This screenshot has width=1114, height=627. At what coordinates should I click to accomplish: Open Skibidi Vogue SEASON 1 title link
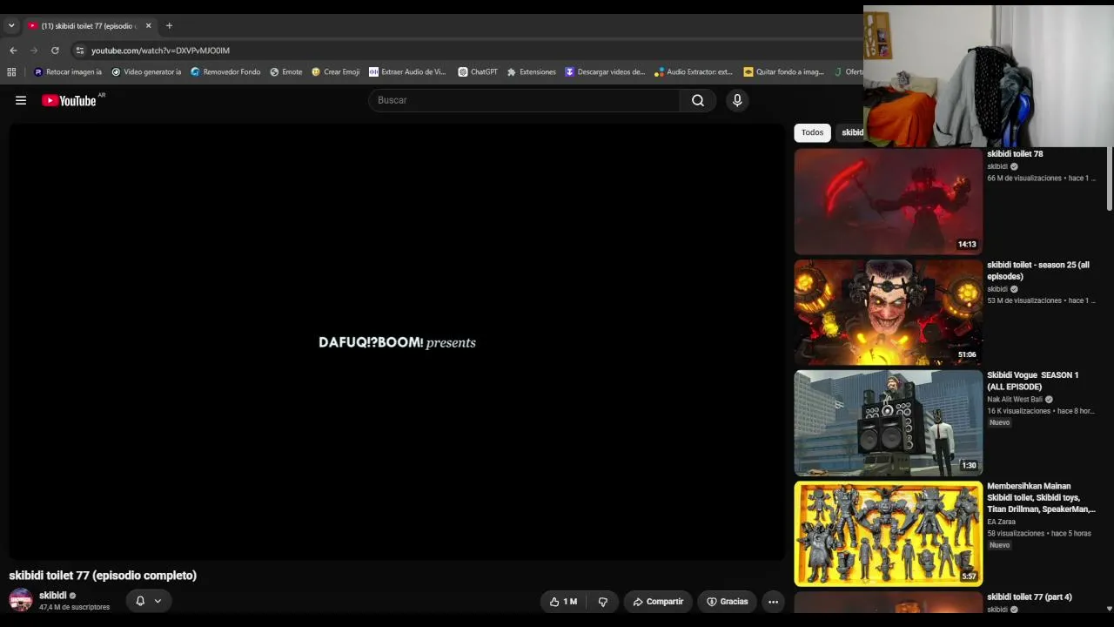(x=1033, y=381)
